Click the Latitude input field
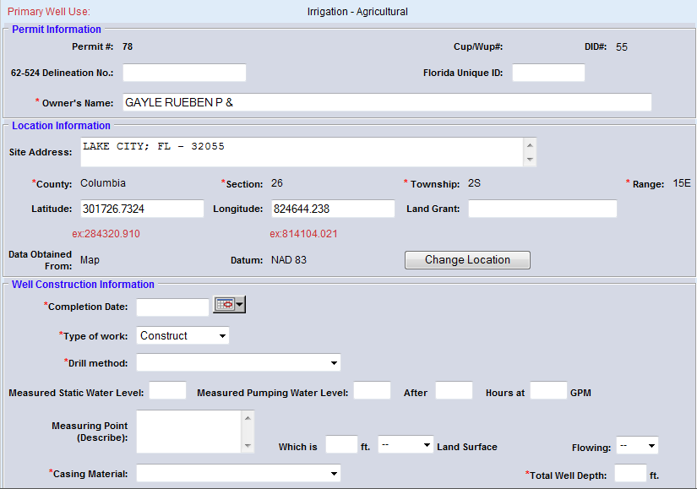This screenshot has width=697, height=489. (142, 209)
